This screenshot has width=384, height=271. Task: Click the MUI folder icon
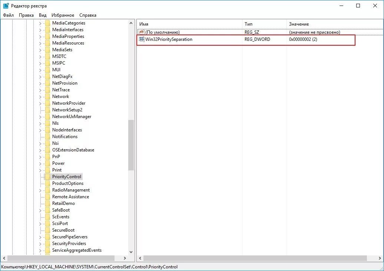click(x=47, y=70)
